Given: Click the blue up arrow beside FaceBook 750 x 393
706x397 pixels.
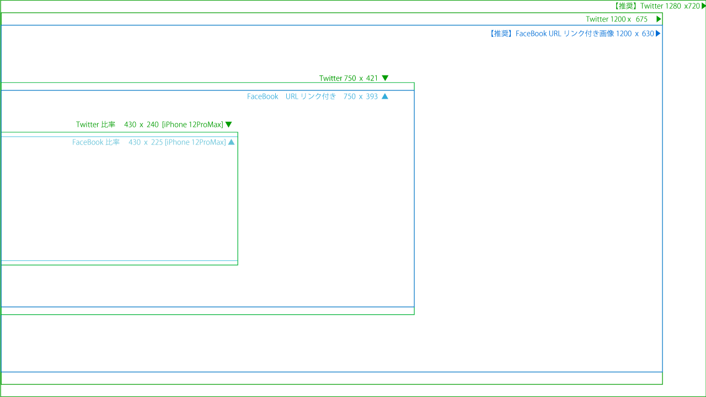Looking at the screenshot, I should click(385, 96).
